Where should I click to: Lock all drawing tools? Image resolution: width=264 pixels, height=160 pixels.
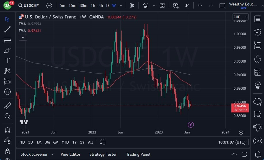tap(8, 151)
